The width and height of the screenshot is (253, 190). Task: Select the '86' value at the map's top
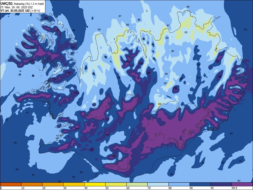[x=188, y=7]
